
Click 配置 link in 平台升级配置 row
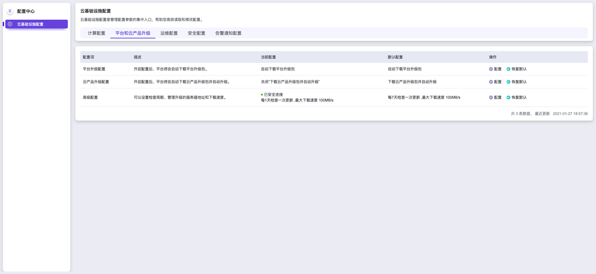tap(498, 69)
